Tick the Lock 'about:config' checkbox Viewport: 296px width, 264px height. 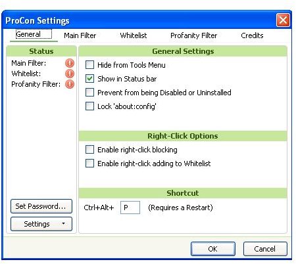(x=89, y=106)
